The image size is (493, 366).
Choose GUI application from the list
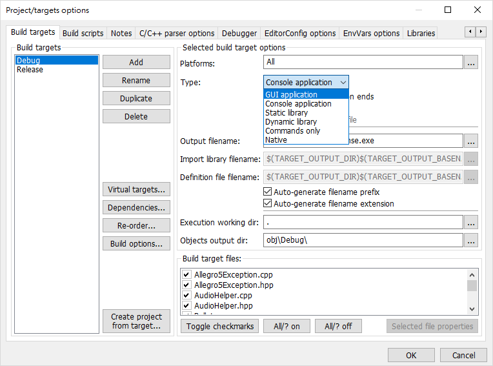306,94
